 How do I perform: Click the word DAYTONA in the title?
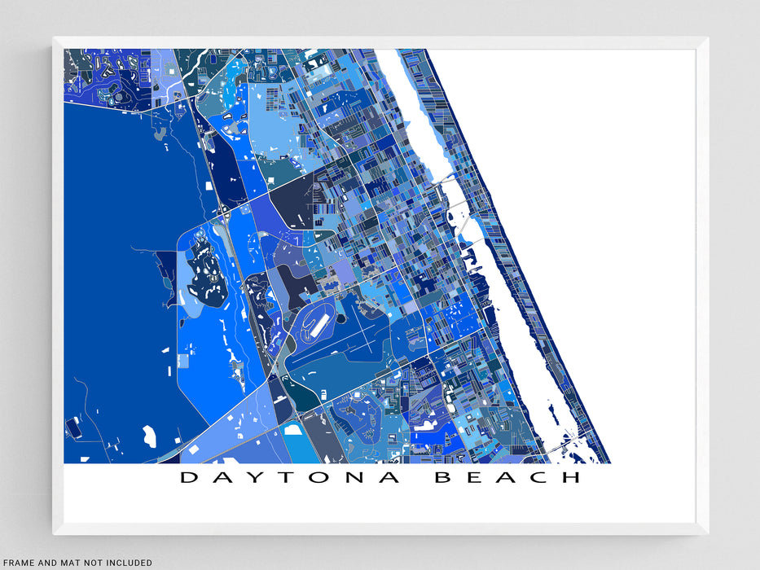pyautogui.click(x=290, y=477)
